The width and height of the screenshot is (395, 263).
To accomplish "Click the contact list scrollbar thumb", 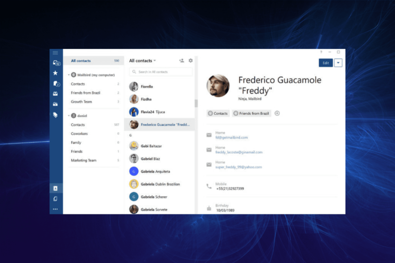I will [x=196, y=103].
